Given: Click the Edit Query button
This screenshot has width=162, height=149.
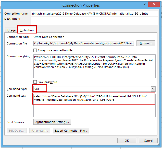Looking at the screenshot, I should pyautogui.click(x=17, y=131).
